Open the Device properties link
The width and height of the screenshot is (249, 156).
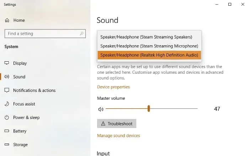pyautogui.click(x=113, y=87)
